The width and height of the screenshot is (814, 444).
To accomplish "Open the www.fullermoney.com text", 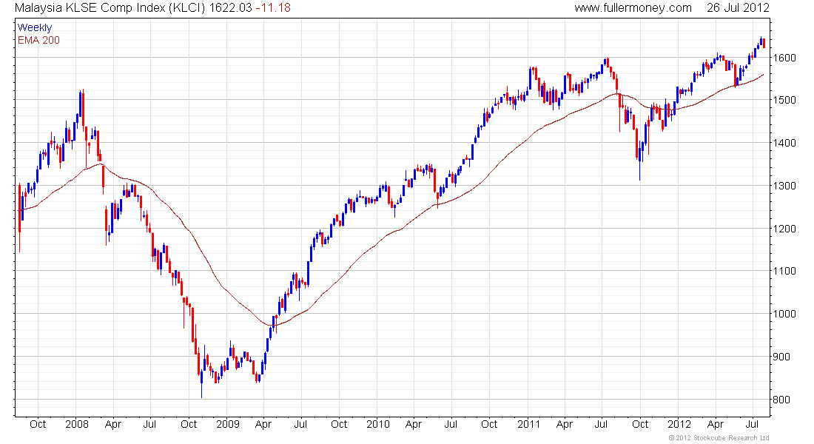I will (633, 8).
